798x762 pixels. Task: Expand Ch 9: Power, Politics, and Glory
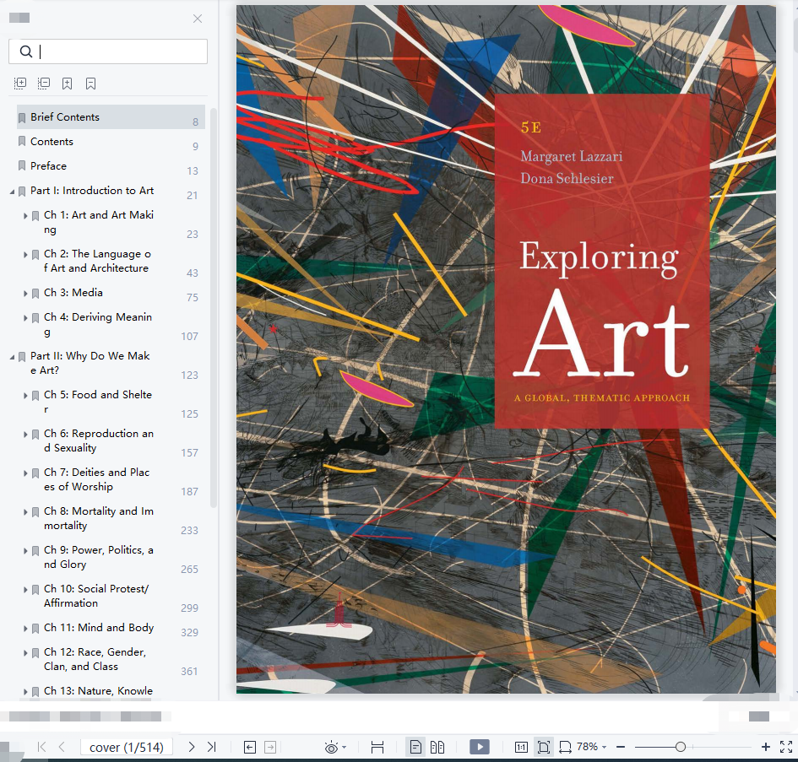pos(25,551)
